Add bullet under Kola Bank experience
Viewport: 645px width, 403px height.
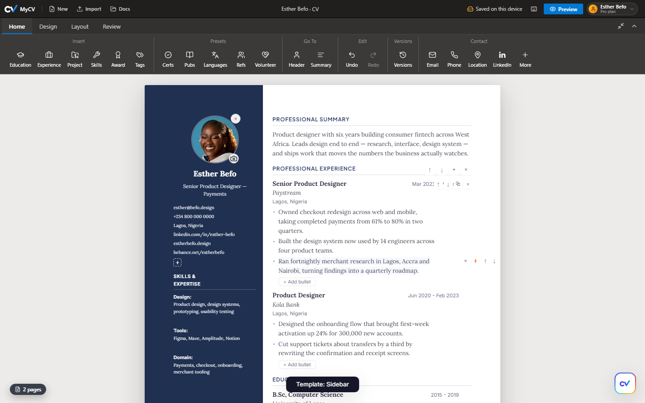297,364
